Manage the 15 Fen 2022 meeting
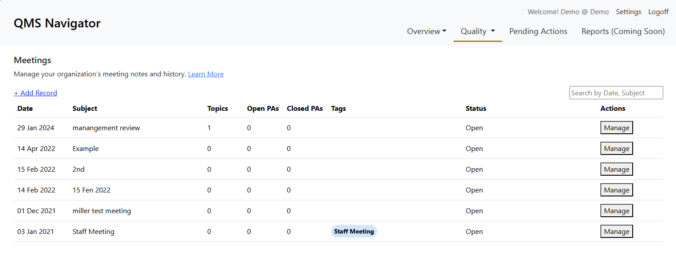The width and height of the screenshot is (676, 275). (616, 190)
